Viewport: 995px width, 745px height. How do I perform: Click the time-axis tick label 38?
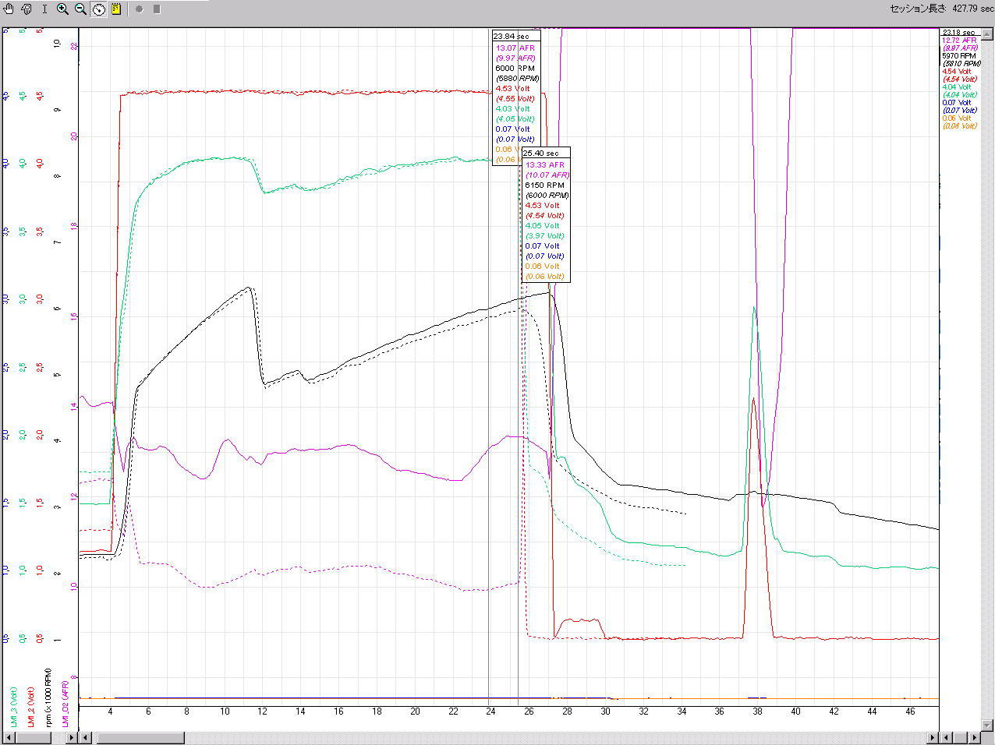click(x=757, y=711)
